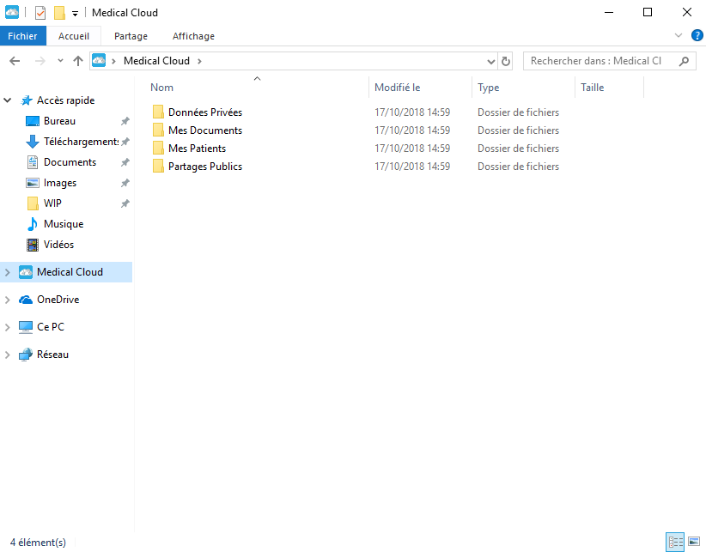Switch to the Accueil ribbon tab
This screenshot has height=552, width=706.
[74, 36]
